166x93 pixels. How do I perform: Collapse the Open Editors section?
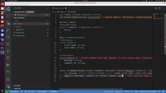click(13, 12)
